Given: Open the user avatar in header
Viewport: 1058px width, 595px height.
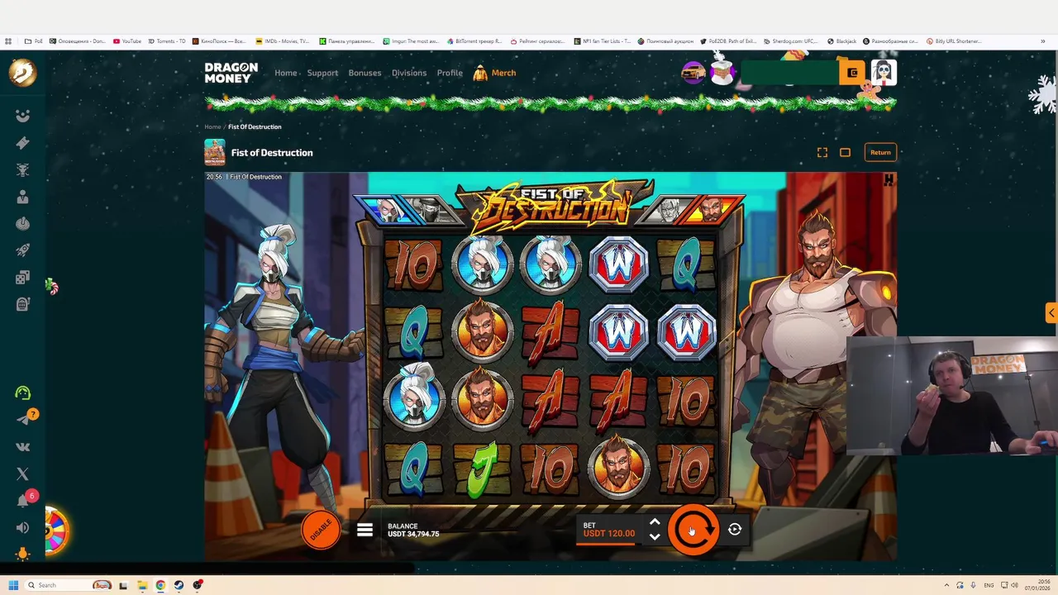Looking at the screenshot, I should (x=883, y=73).
